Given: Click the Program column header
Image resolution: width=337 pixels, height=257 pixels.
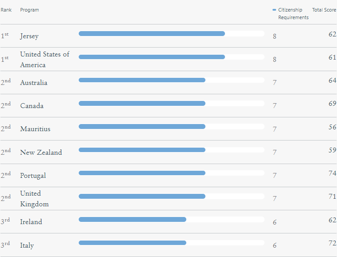Looking at the screenshot, I should click(x=29, y=10).
